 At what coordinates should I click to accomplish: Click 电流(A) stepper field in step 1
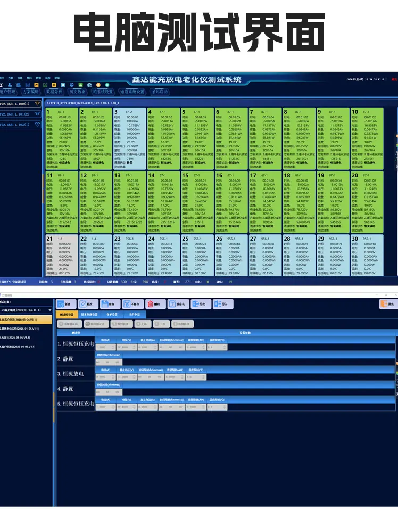tap(105, 347)
